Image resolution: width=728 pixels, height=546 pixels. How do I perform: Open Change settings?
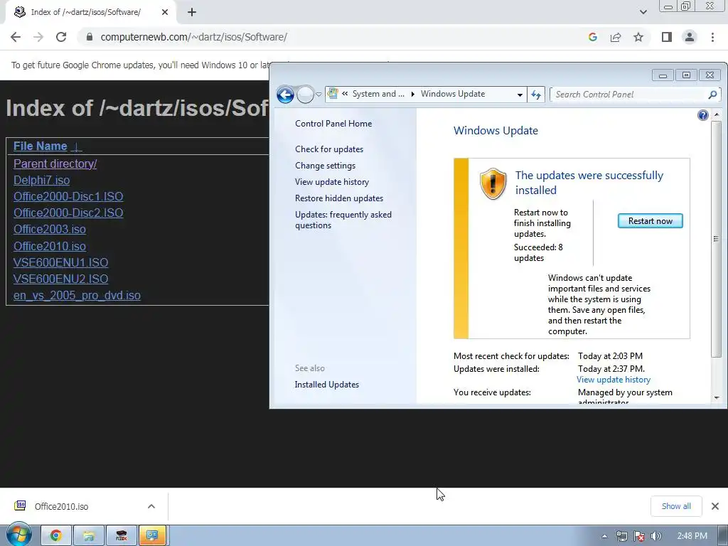pos(325,165)
